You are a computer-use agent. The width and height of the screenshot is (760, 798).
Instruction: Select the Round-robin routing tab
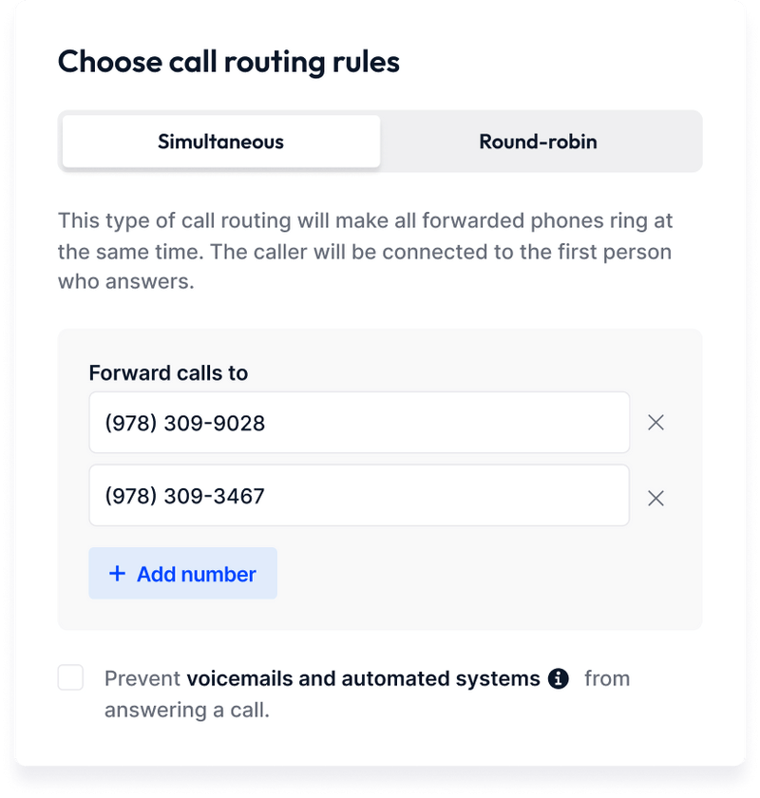pos(538,142)
